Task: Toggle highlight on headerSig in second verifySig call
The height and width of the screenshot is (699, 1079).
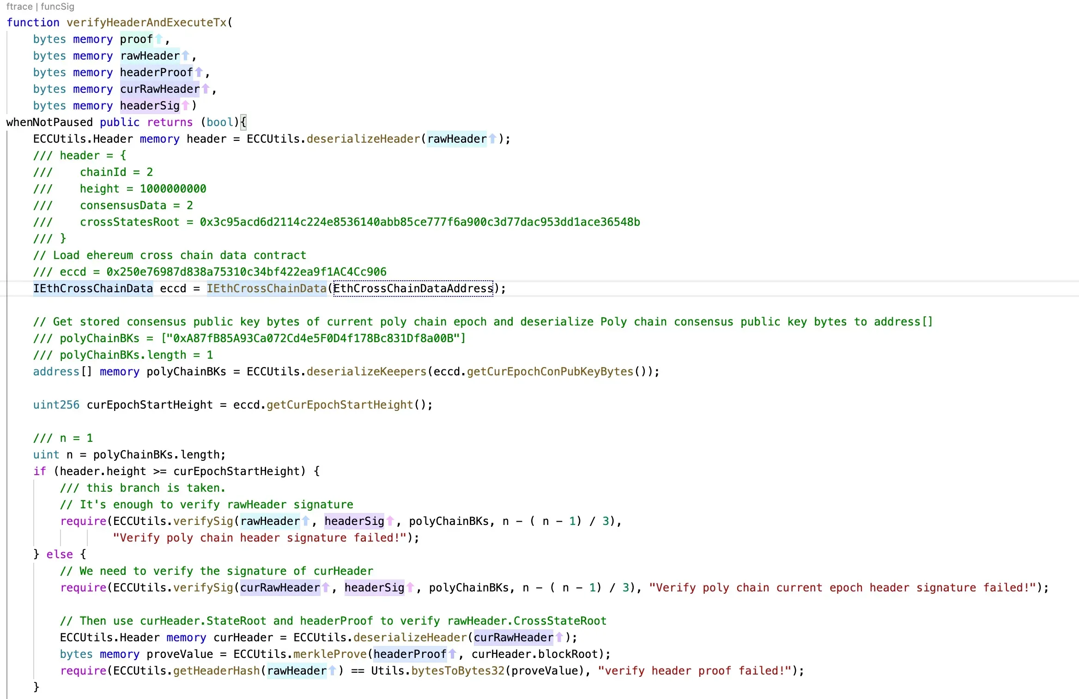Action: (375, 588)
